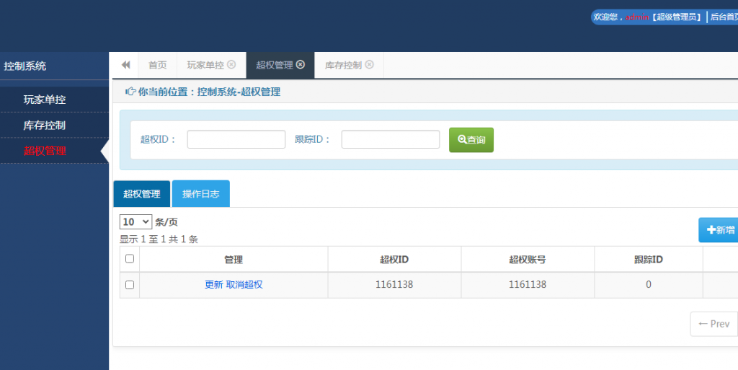Click the double-arrow tabs scroll-left icon

(x=125, y=65)
